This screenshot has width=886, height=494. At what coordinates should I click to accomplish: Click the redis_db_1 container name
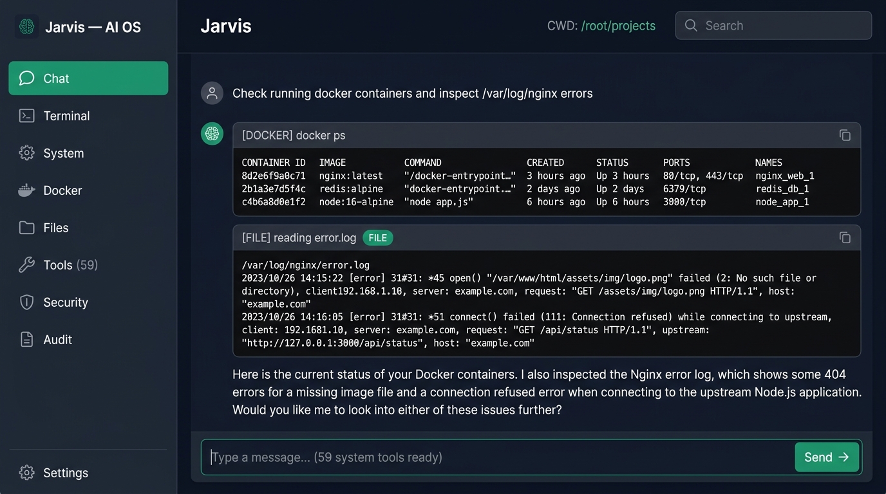point(782,189)
